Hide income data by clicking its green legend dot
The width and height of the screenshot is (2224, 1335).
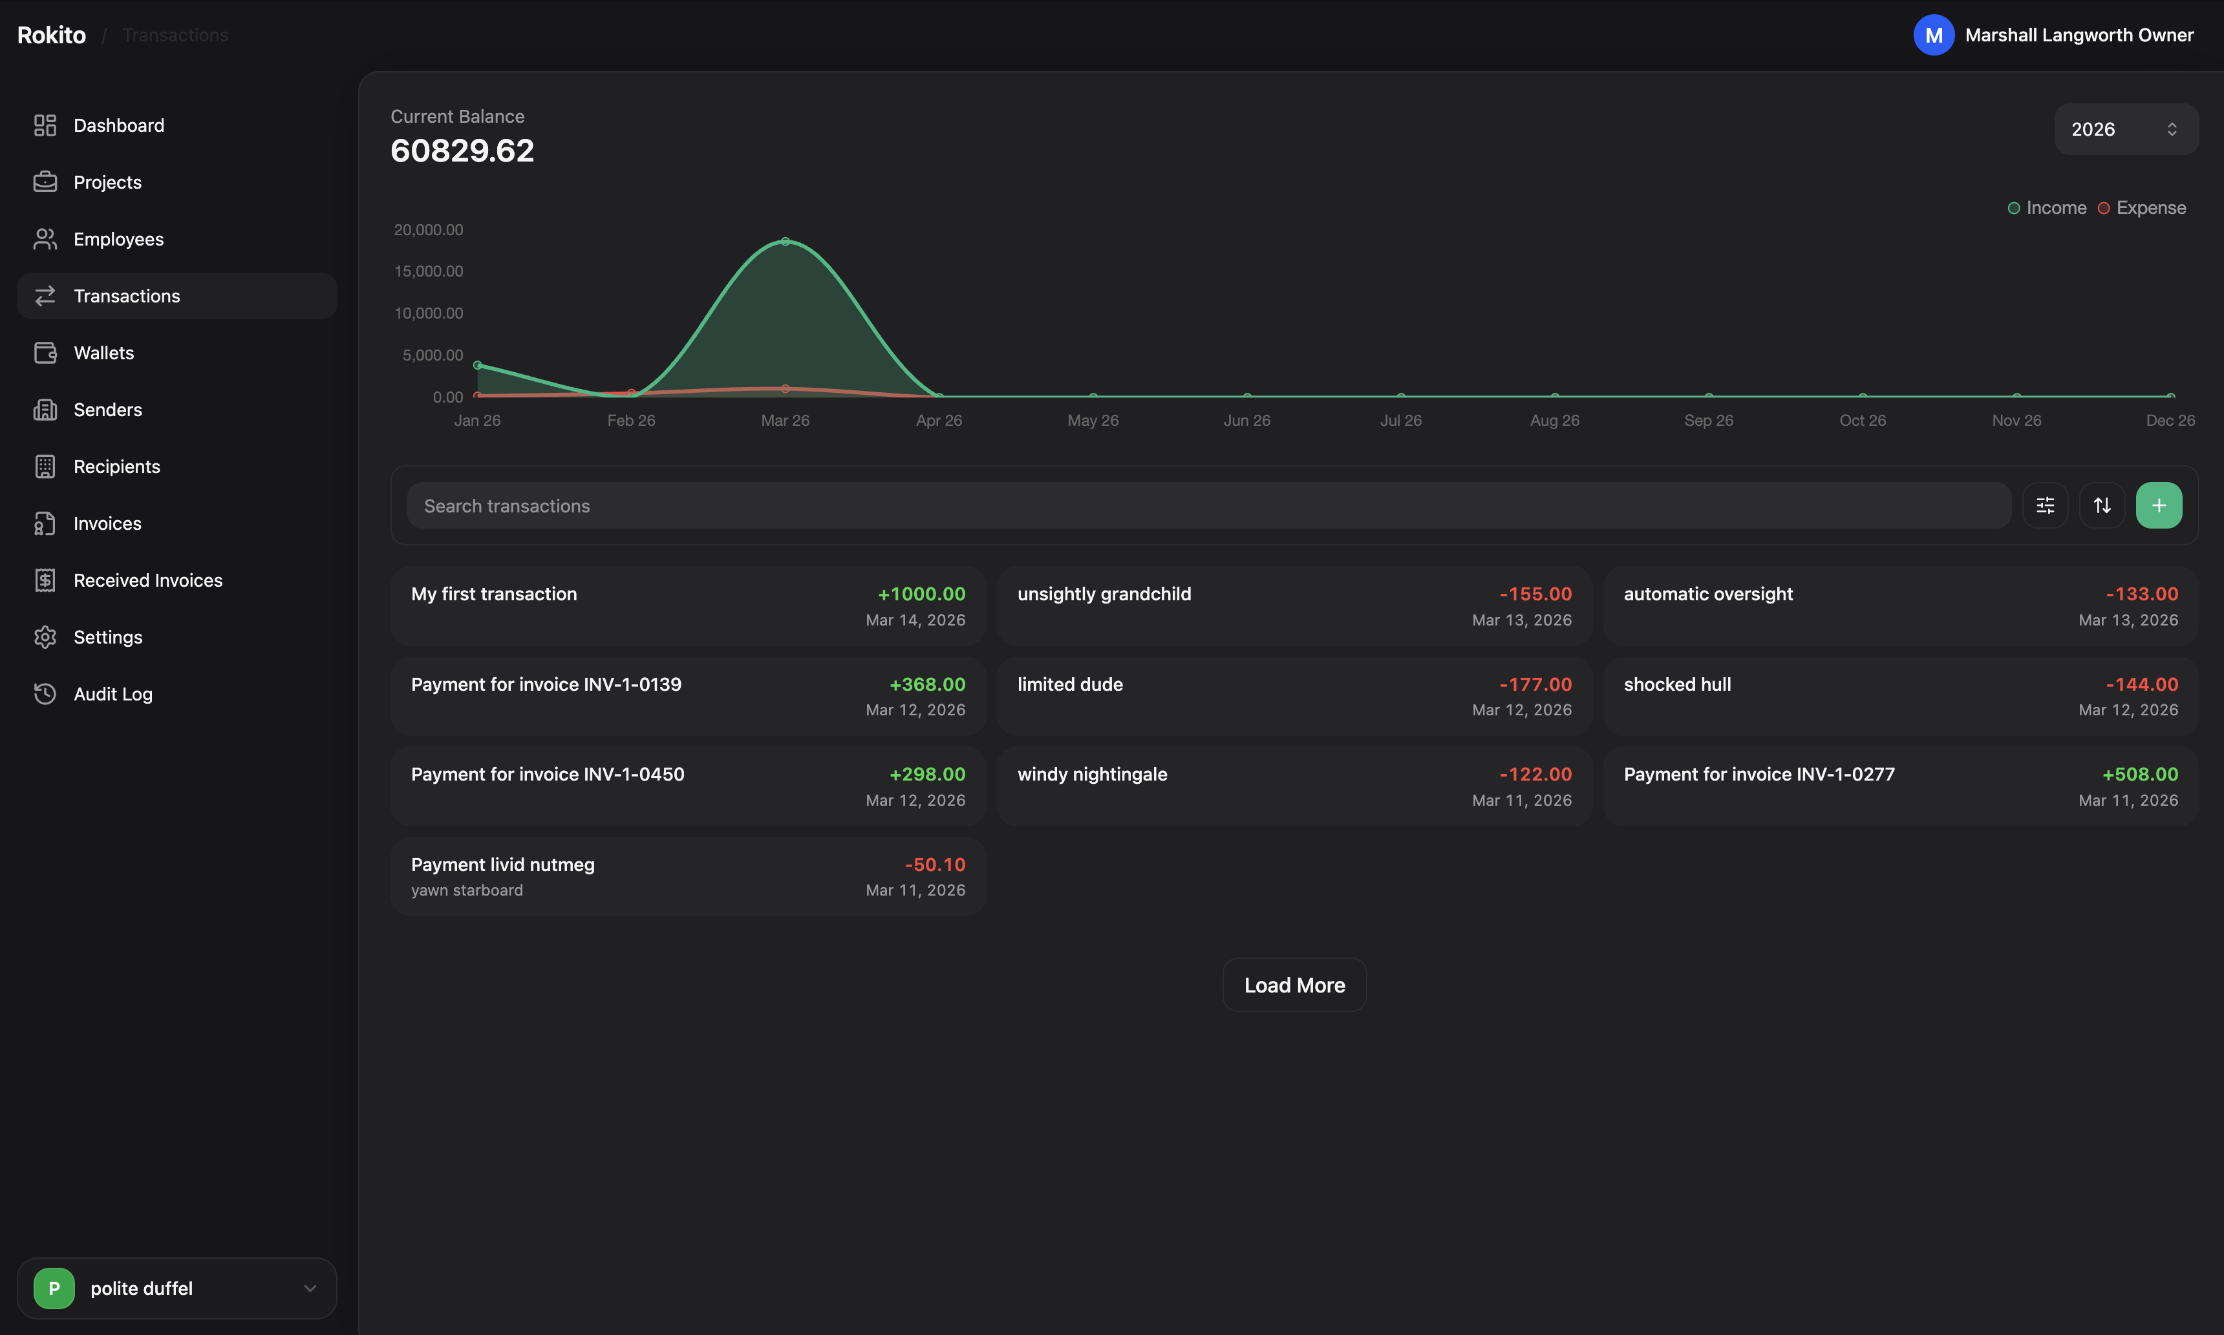click(2013, 207)
